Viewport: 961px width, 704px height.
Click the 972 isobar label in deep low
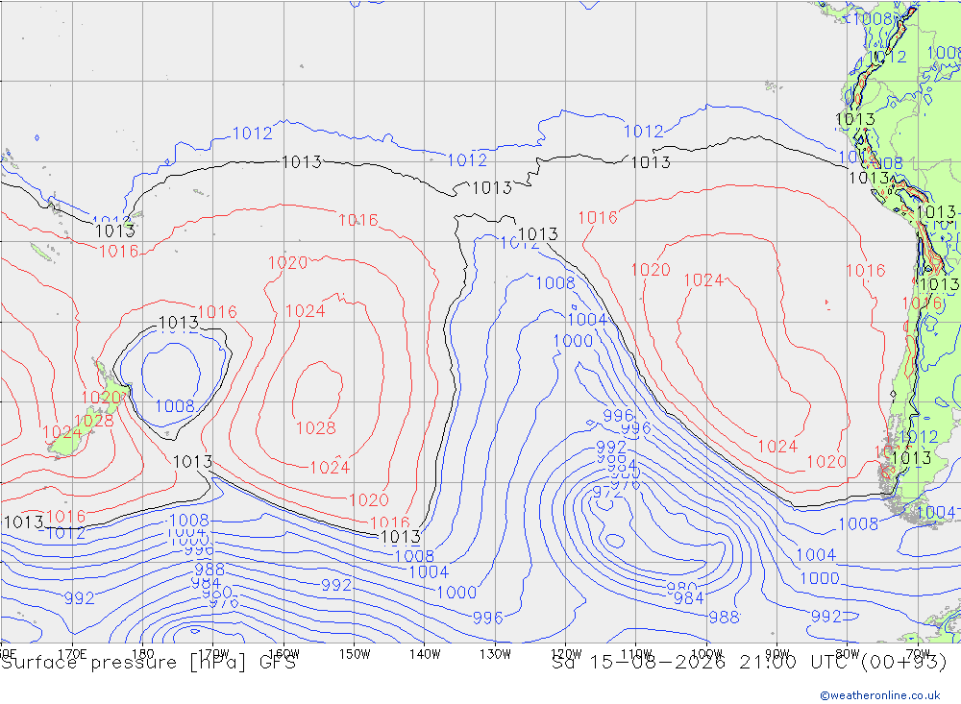point(606,492)
